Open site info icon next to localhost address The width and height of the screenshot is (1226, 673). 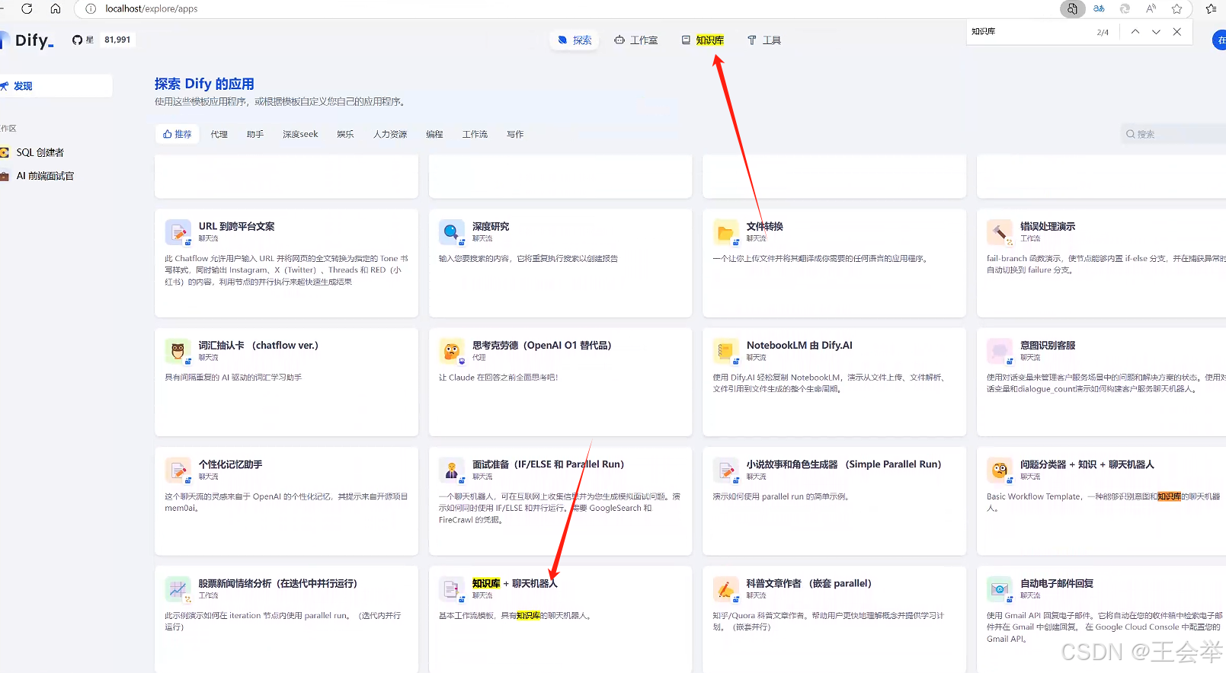click(91, 8)
